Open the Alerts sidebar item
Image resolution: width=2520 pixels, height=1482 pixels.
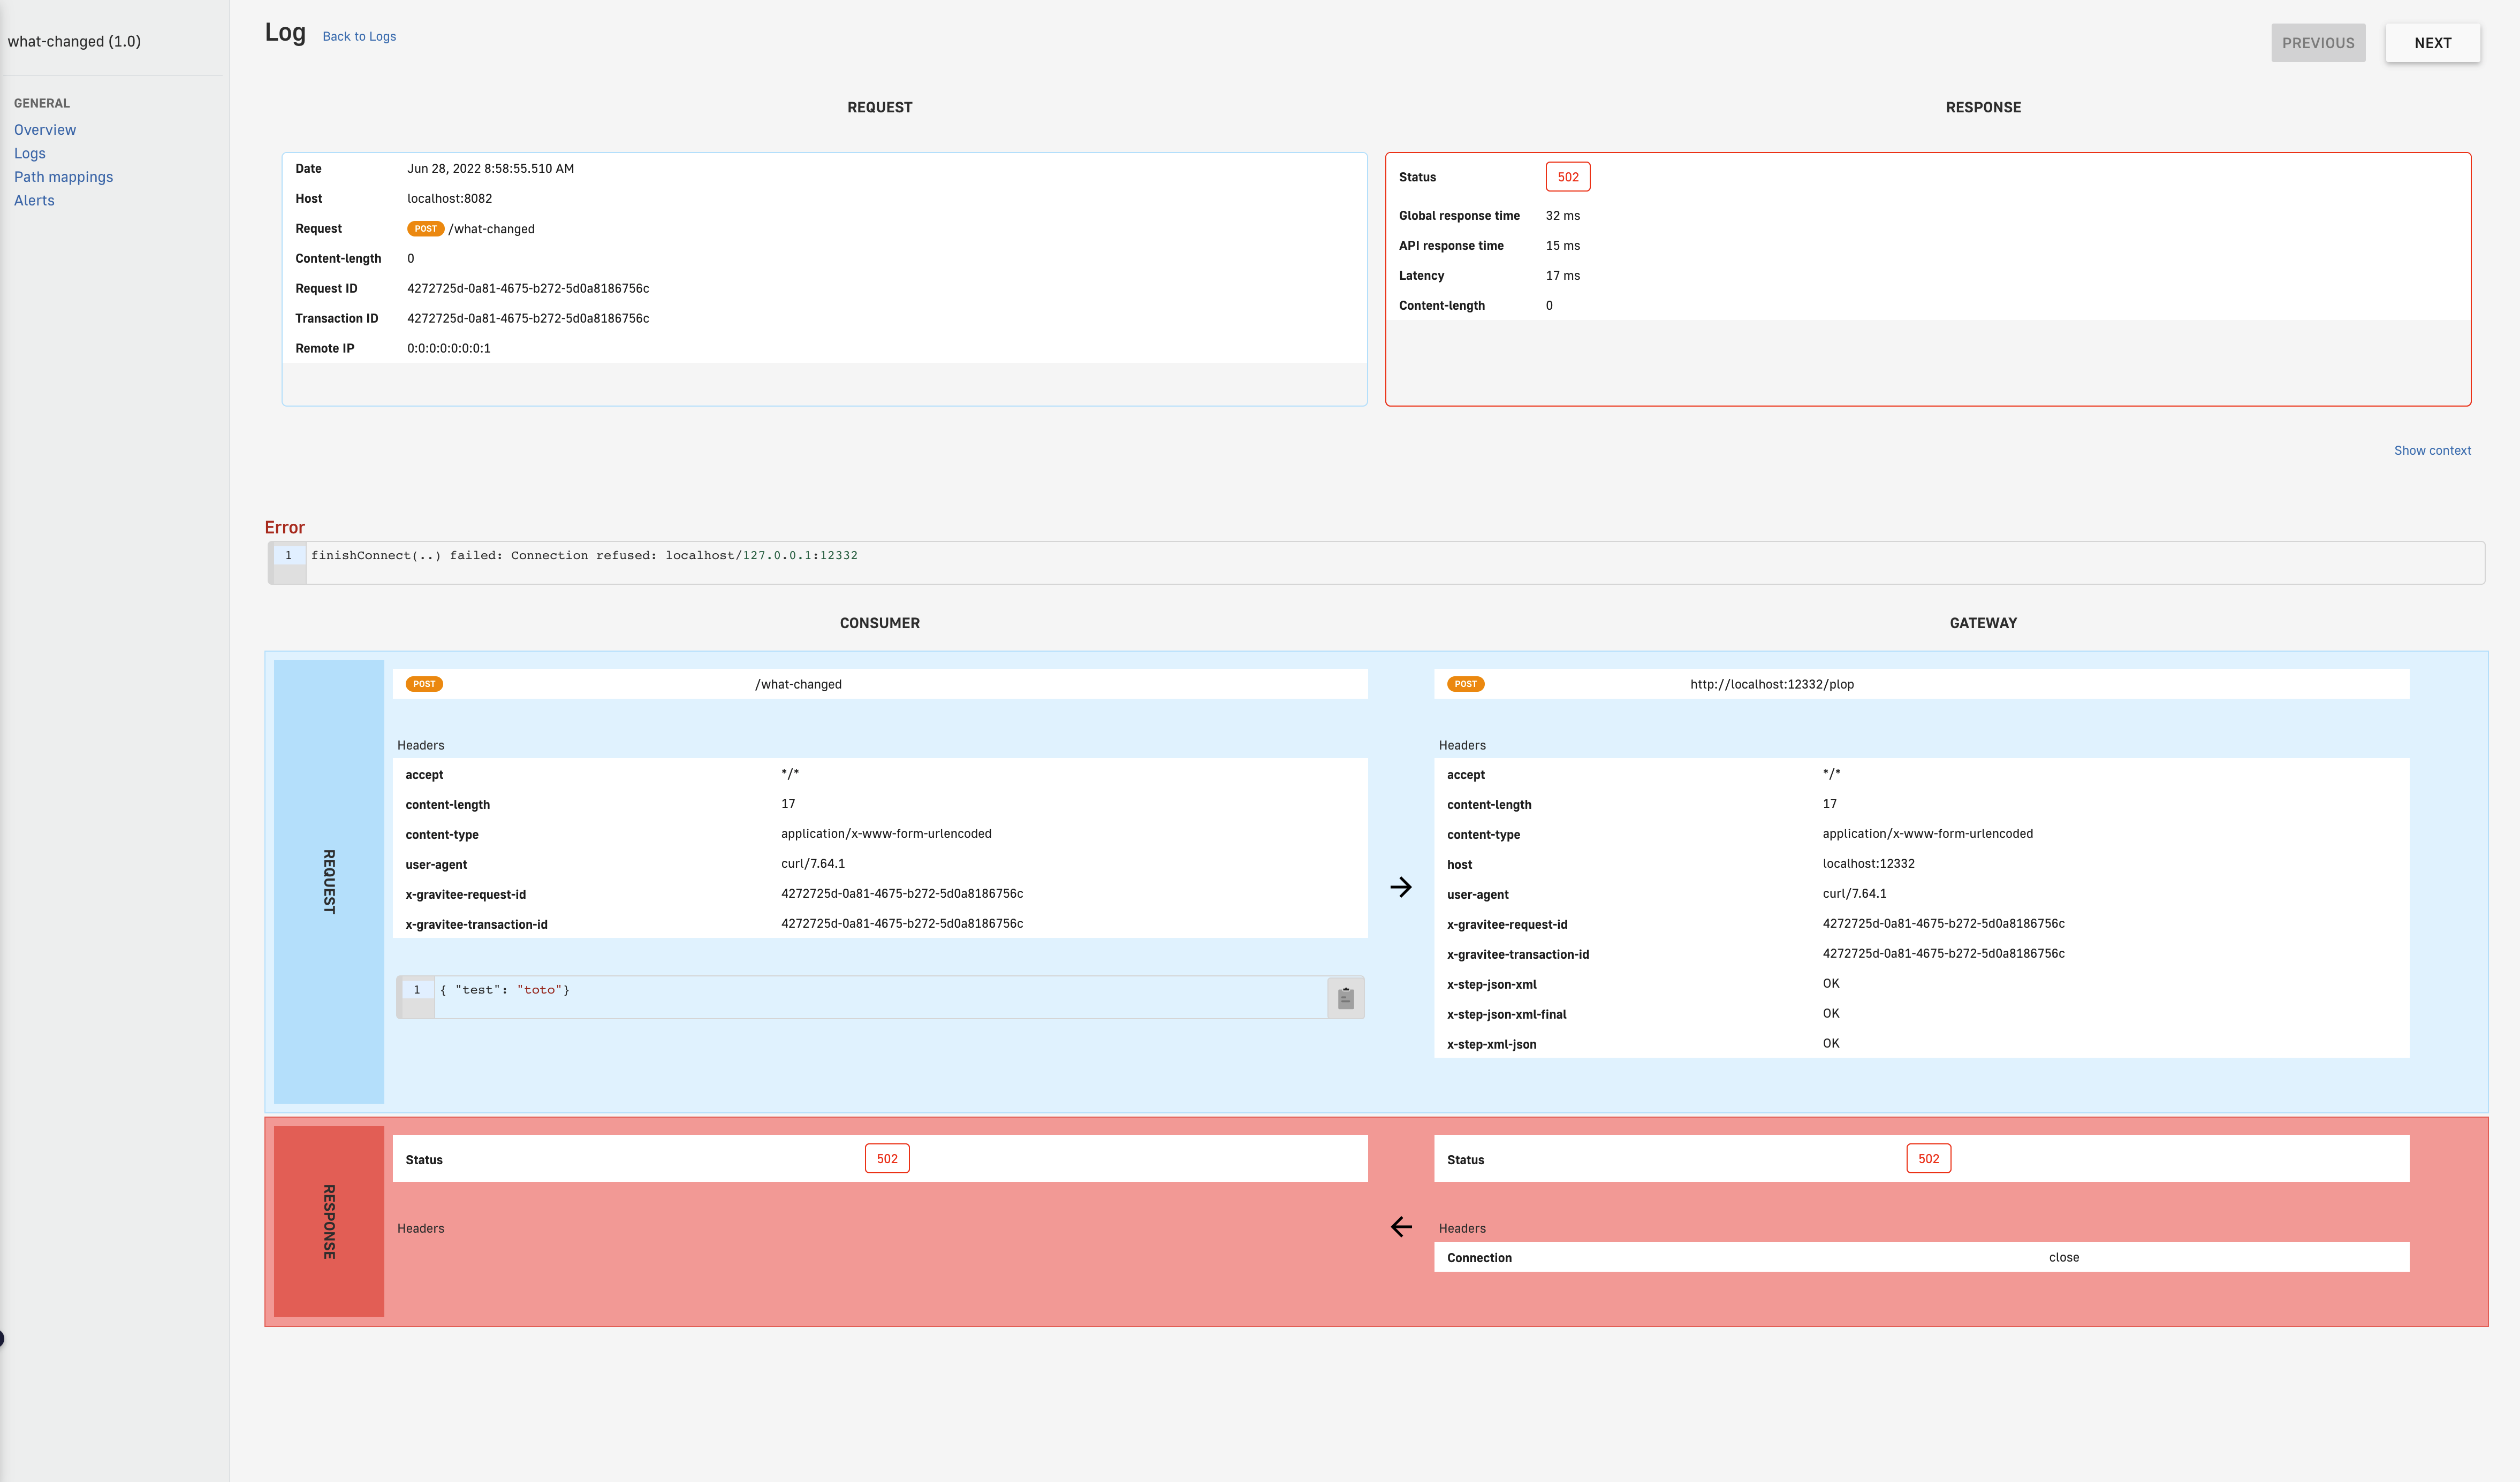[x=34, y=200]
